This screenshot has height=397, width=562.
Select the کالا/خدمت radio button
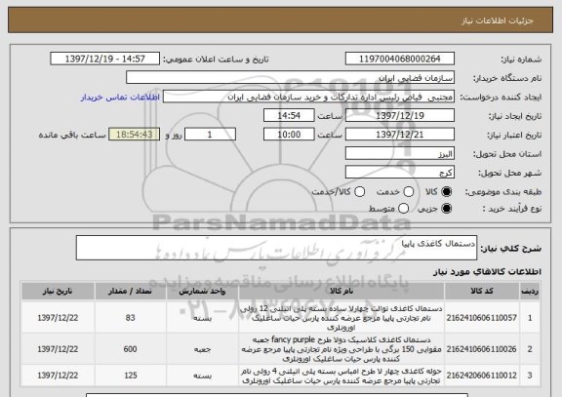click(x=359, y=192)
